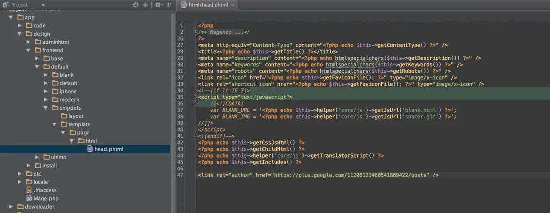Expand the install folder arrow

(28, 165)
